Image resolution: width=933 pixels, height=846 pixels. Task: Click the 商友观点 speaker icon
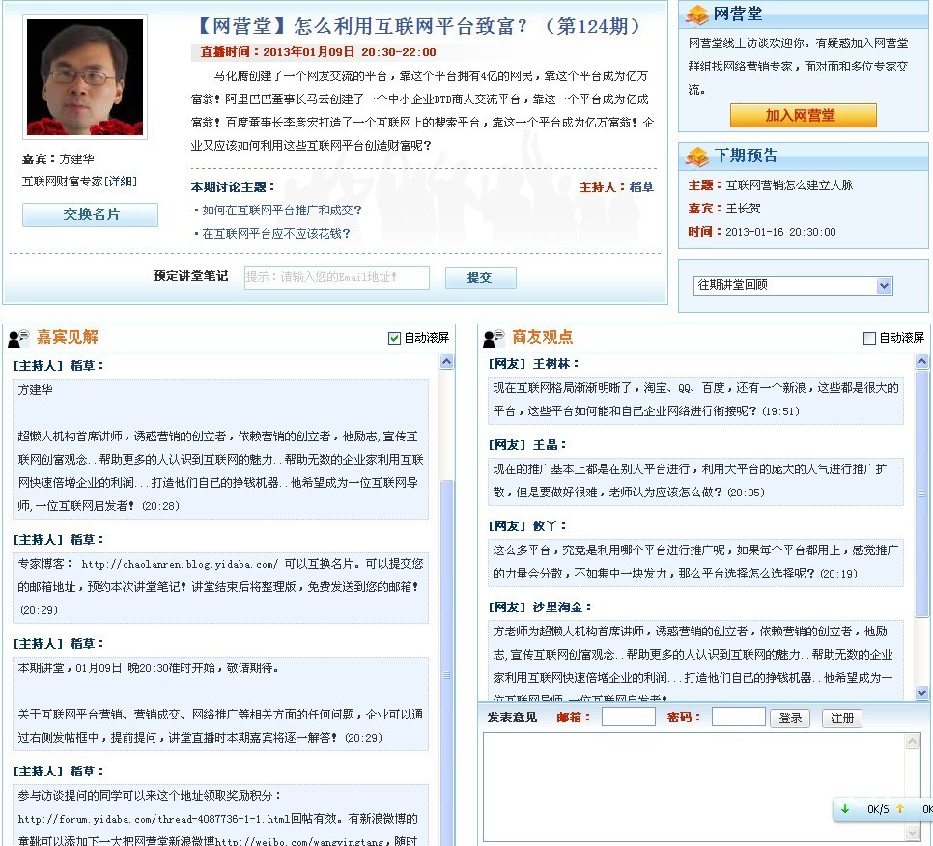click(x=494, y=338)
